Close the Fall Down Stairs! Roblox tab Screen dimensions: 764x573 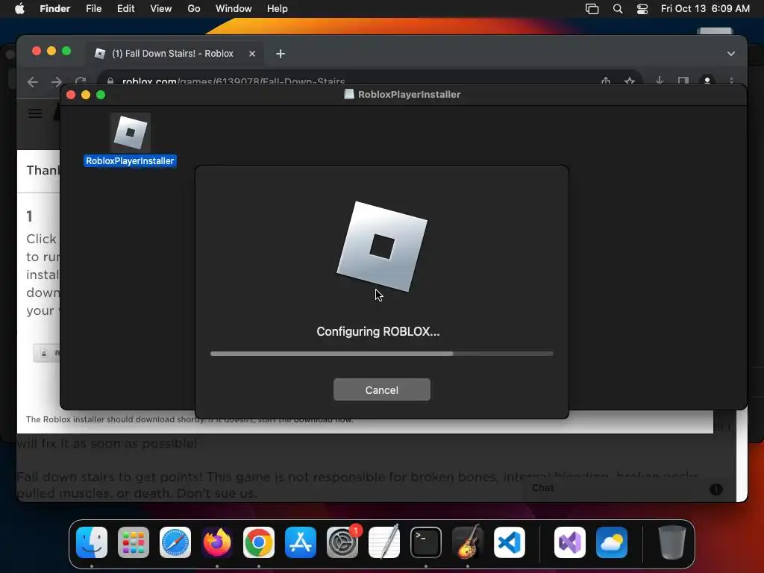(x=252, y=54)
